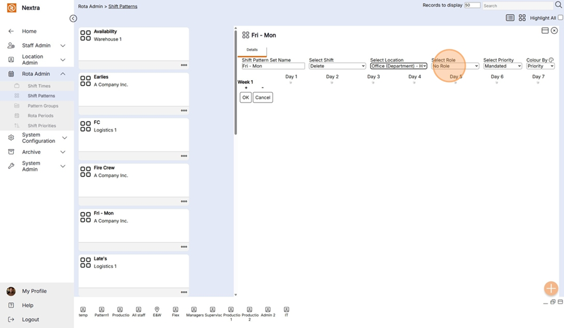Edit the Shift Pattern Set Name field
This screenshot has width=564, height=328.
point(273,66)
